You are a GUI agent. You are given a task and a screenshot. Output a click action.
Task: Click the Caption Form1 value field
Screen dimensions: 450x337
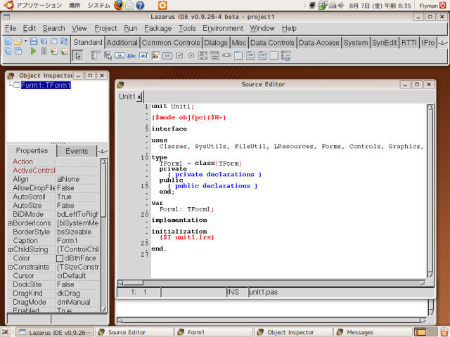(x=78, y=241)
